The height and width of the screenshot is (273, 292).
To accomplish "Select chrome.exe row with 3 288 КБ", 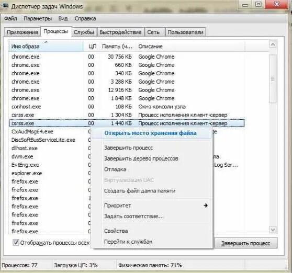I will 127,82.
